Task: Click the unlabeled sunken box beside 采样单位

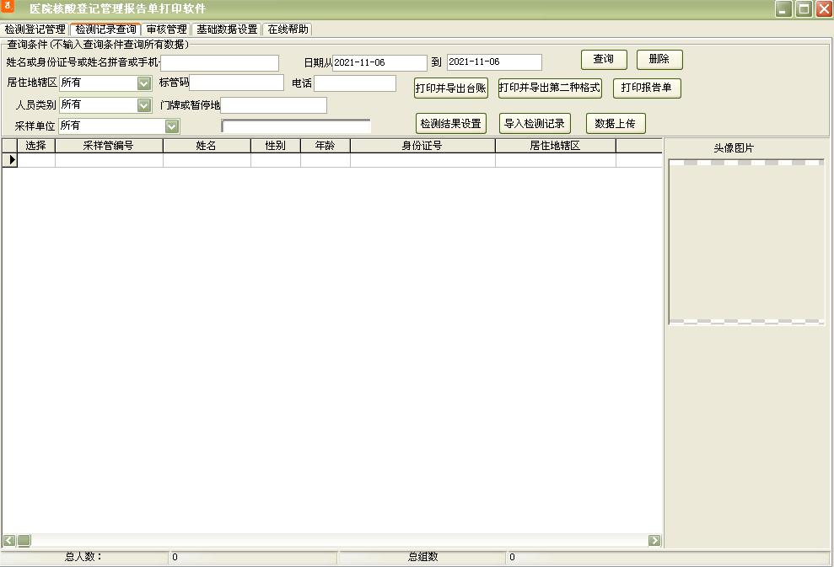Action: tap(296, 126)
